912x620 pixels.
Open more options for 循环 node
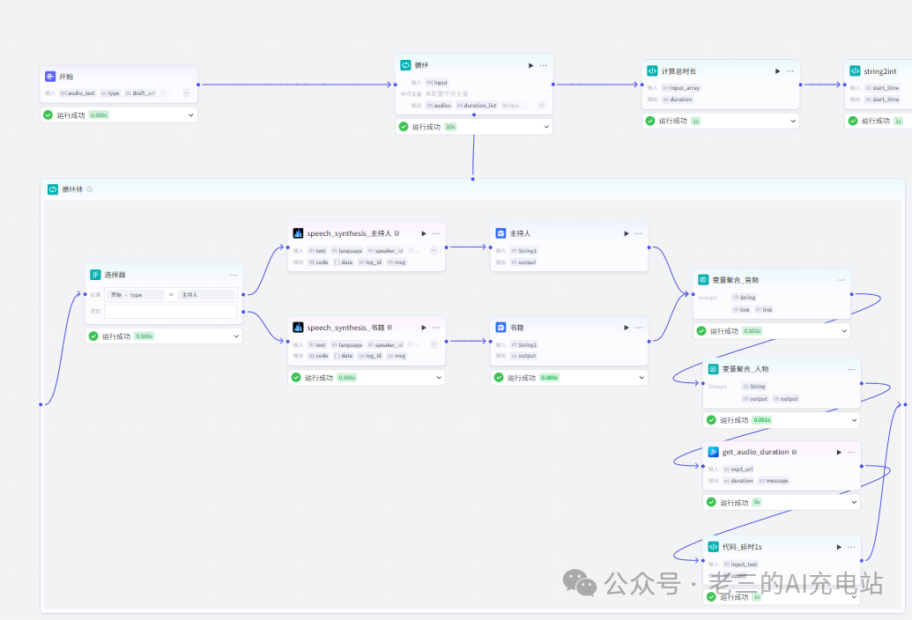pos(544,66)
